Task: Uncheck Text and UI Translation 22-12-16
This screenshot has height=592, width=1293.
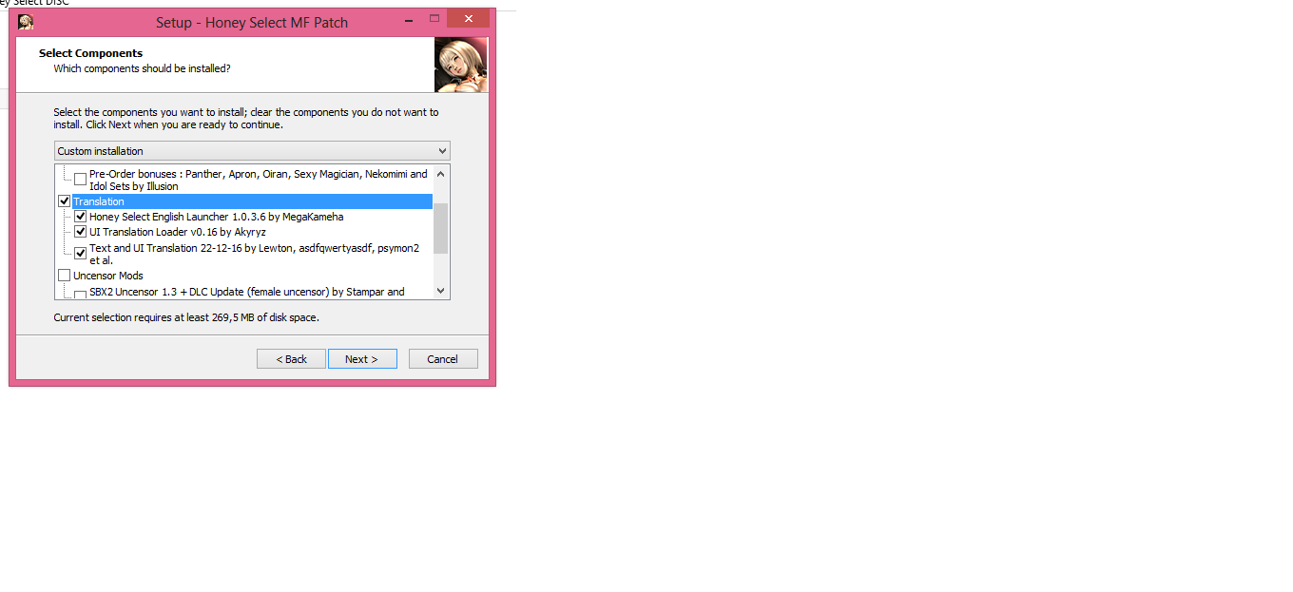Action: click(81, 253)
